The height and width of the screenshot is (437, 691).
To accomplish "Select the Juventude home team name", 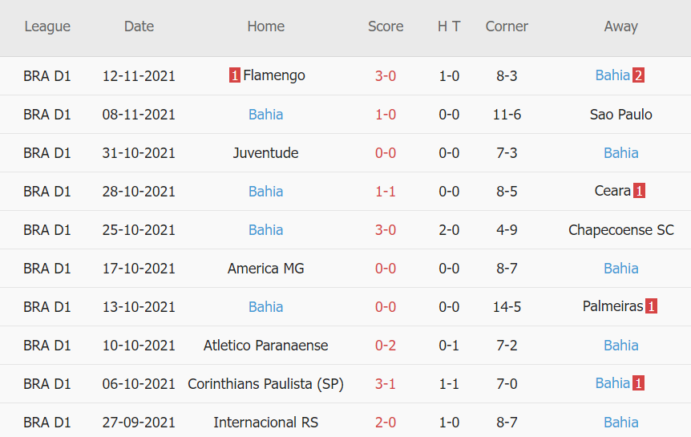I will (x=265, y=152).
